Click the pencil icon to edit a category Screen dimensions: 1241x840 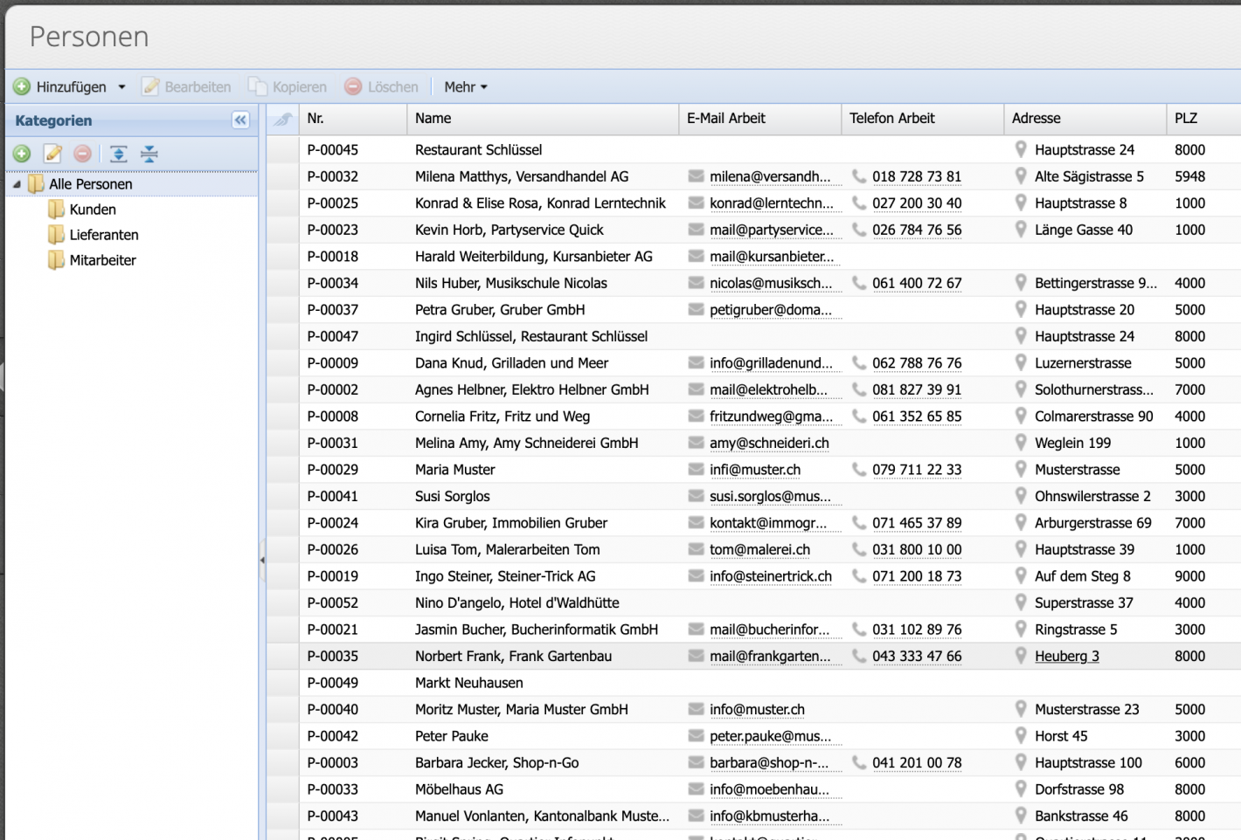(x=52, y=153)
